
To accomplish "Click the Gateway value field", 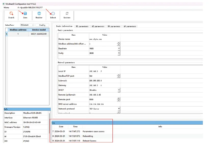I will tap(104, 85).
